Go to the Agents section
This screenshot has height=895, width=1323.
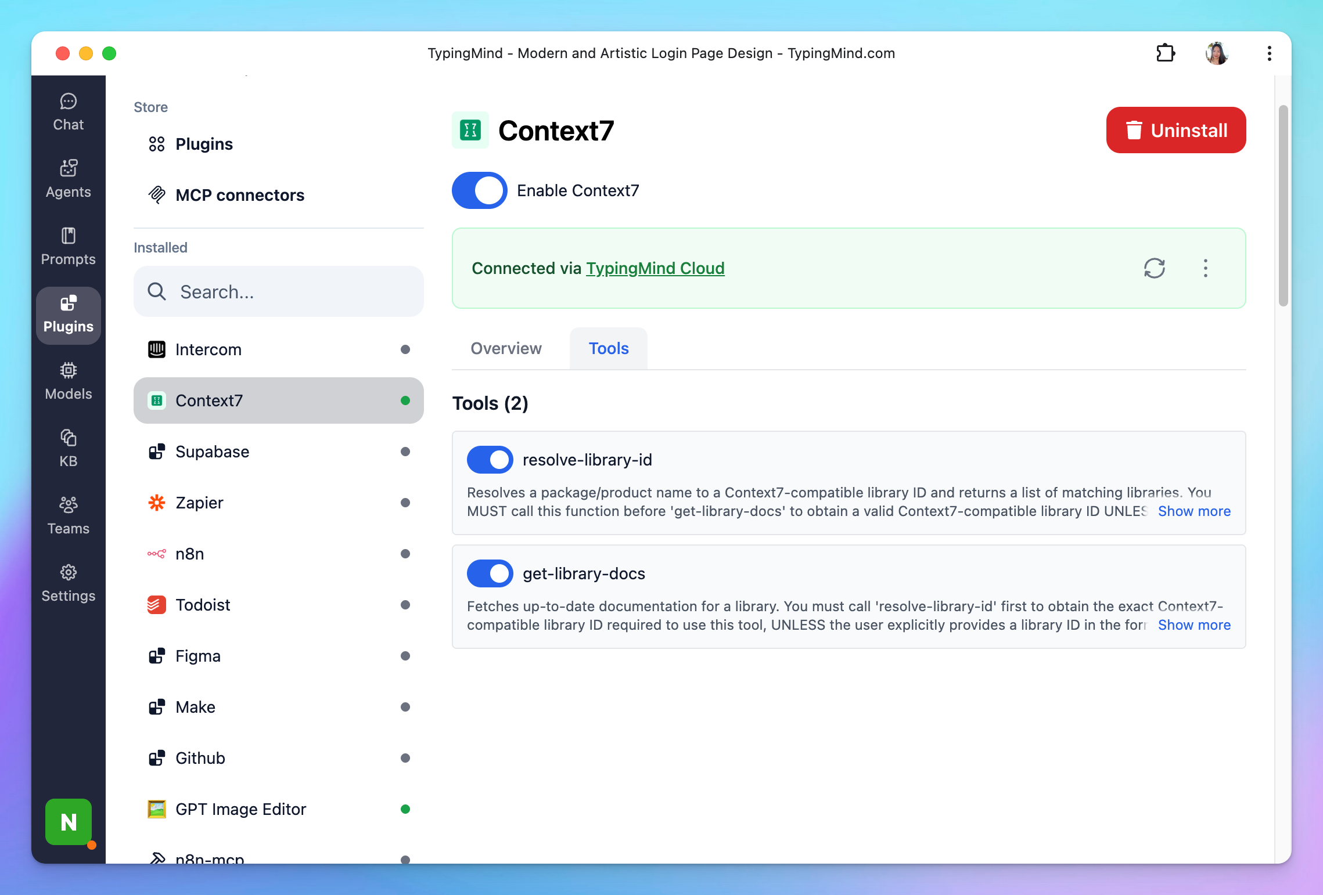coord(69,179)
